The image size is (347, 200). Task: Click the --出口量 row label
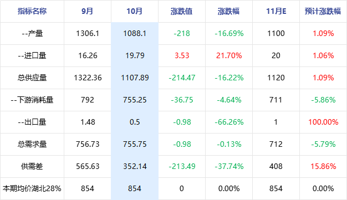[x=32, y=122]
